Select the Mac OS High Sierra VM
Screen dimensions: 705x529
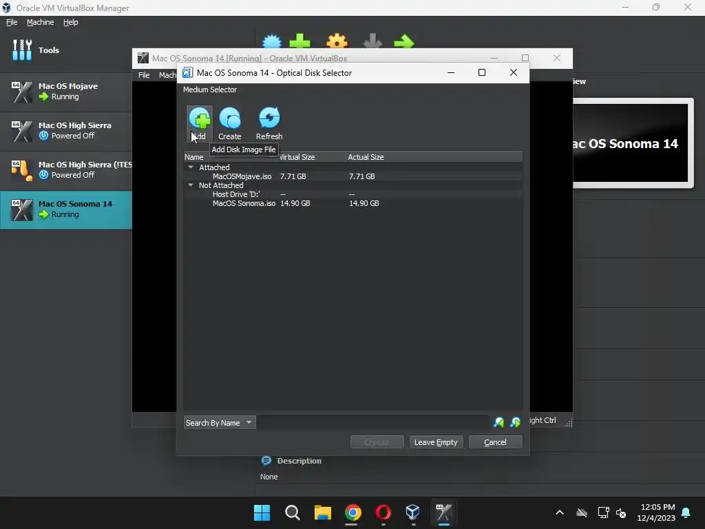(x=66, y=131)
